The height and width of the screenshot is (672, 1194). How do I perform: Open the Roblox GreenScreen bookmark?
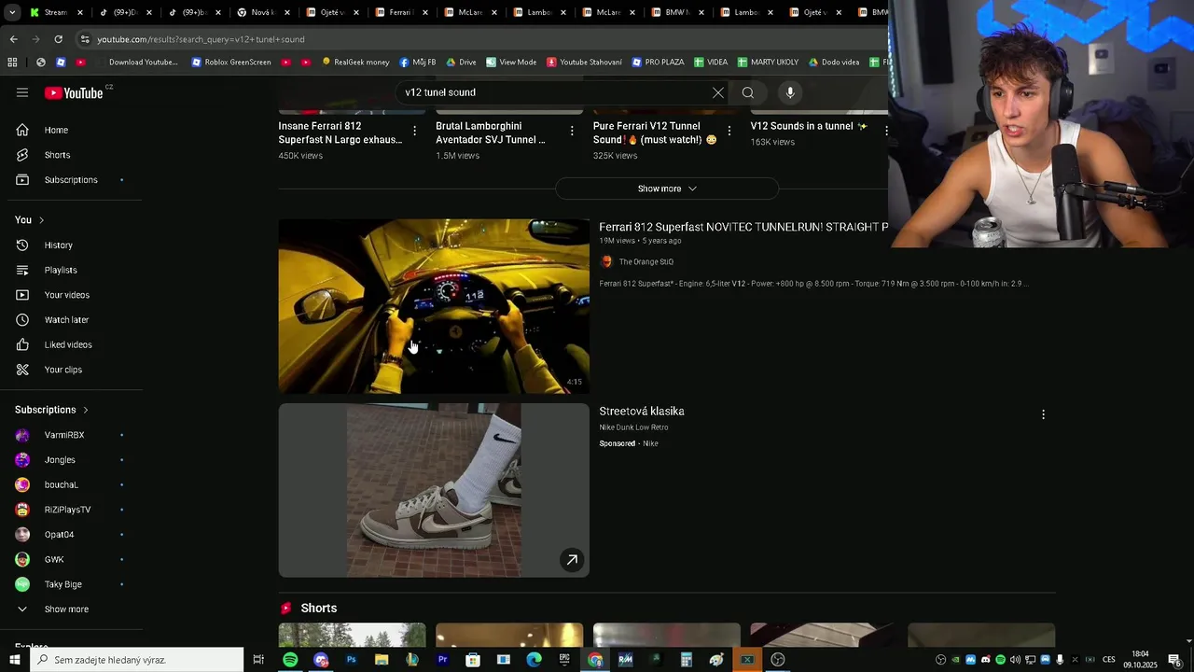point(230,63)
